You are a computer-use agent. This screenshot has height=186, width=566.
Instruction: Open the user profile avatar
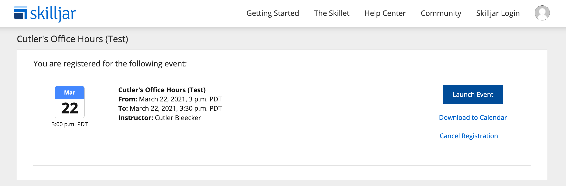coord(542,13)
